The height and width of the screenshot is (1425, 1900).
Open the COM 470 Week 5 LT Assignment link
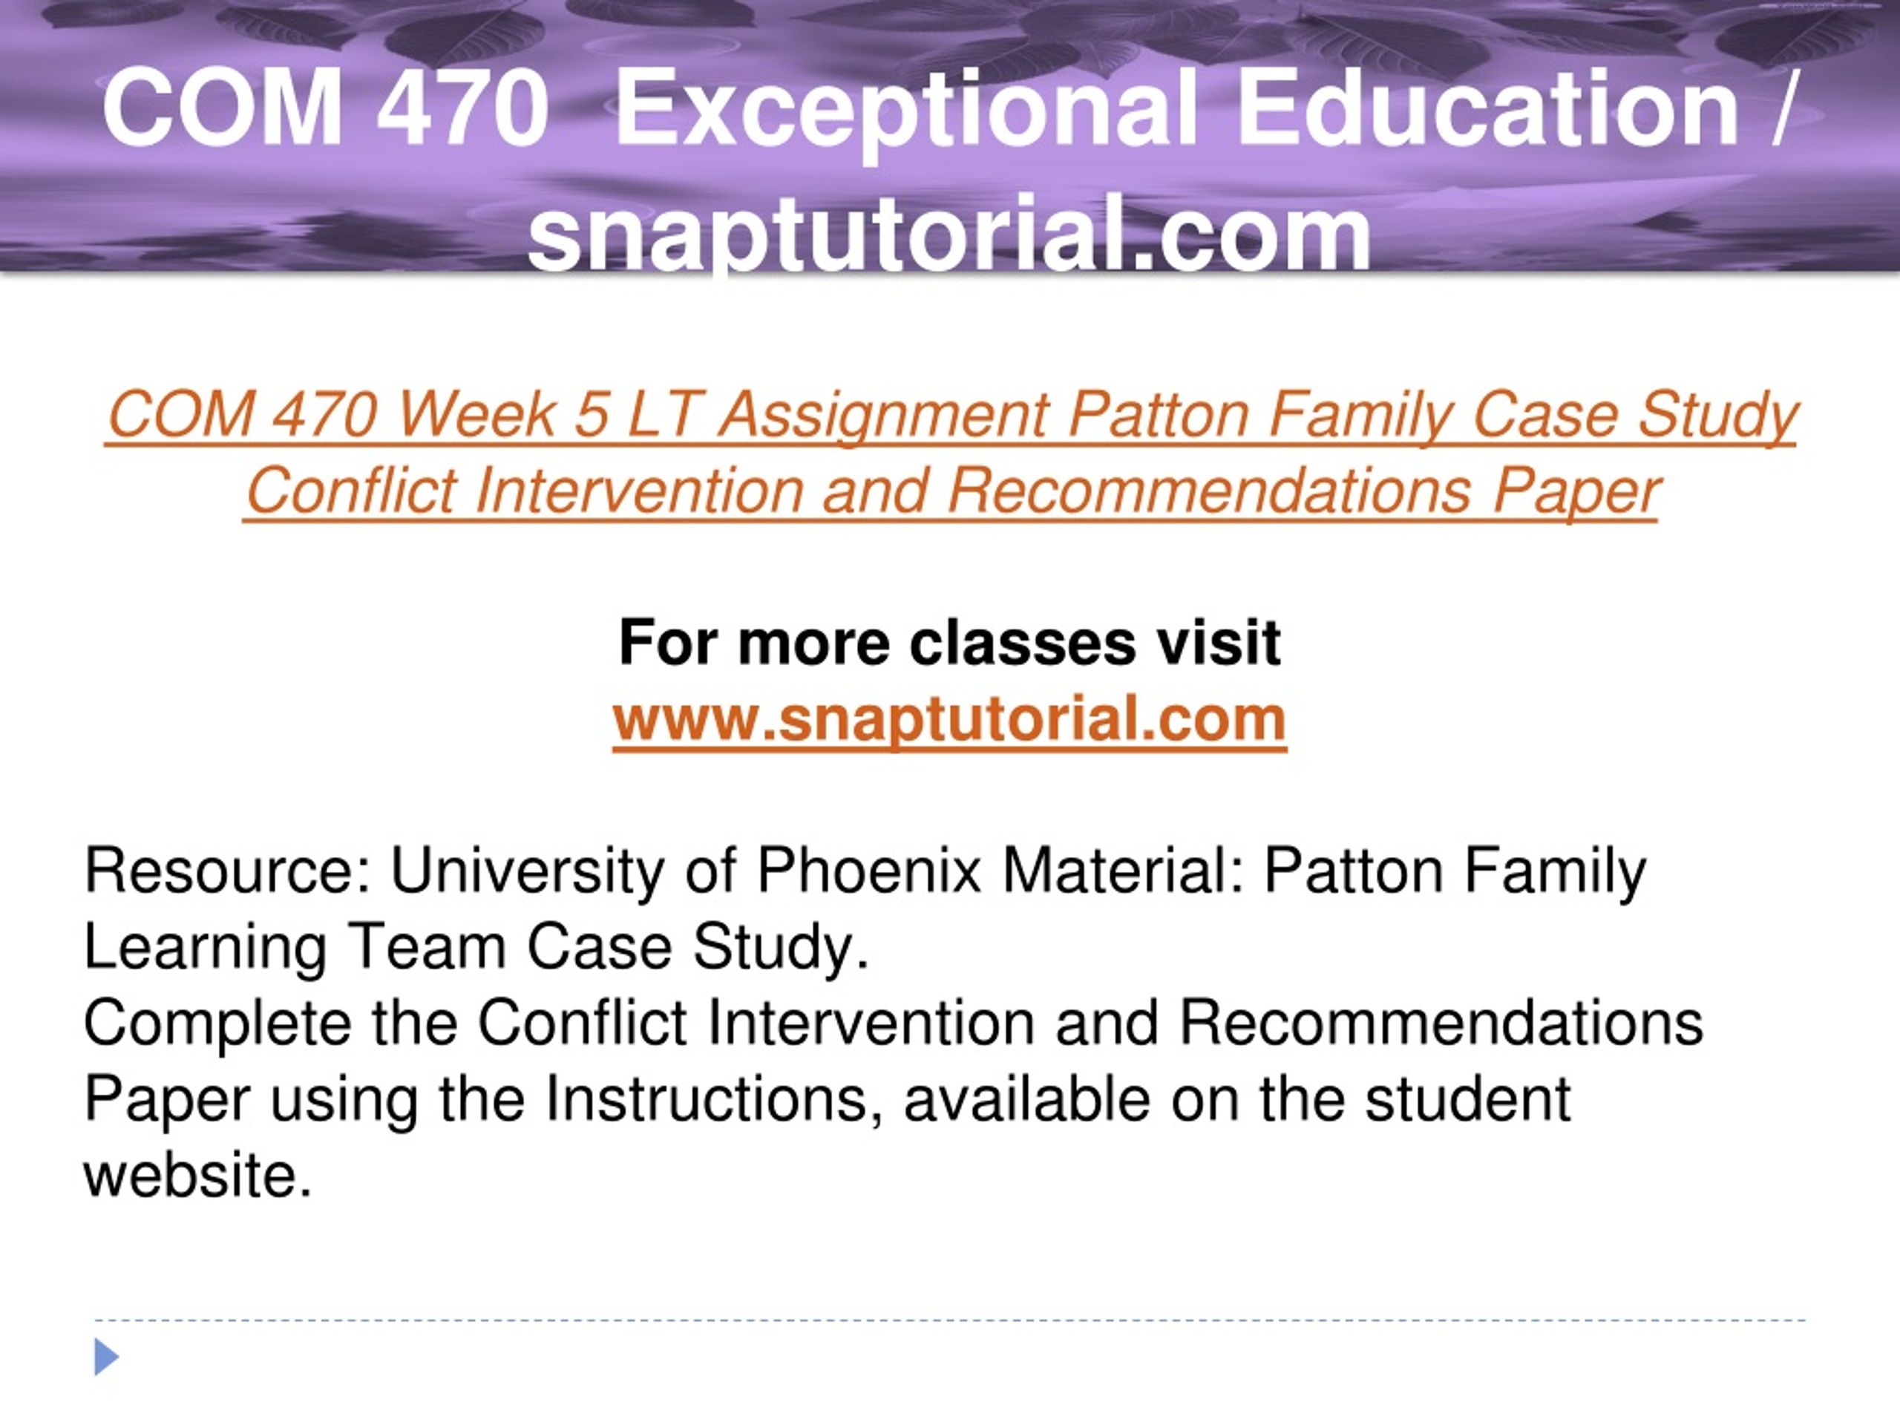950,415
